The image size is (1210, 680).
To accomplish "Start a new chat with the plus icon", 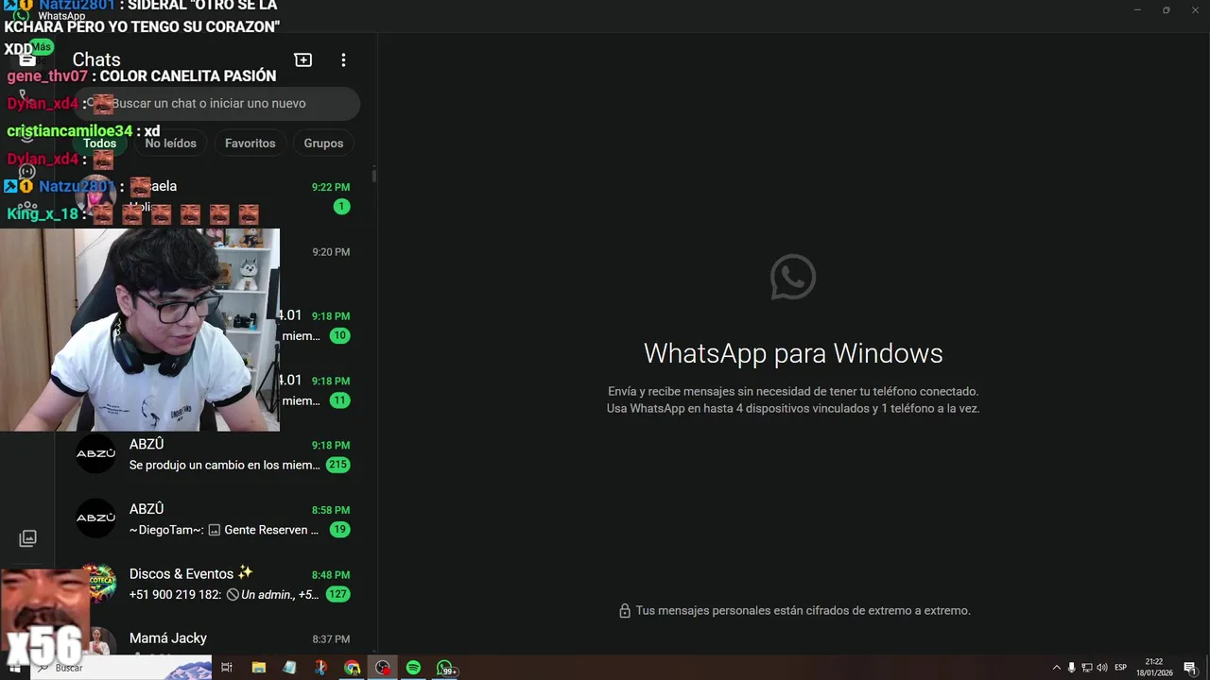I will point(303,59).
